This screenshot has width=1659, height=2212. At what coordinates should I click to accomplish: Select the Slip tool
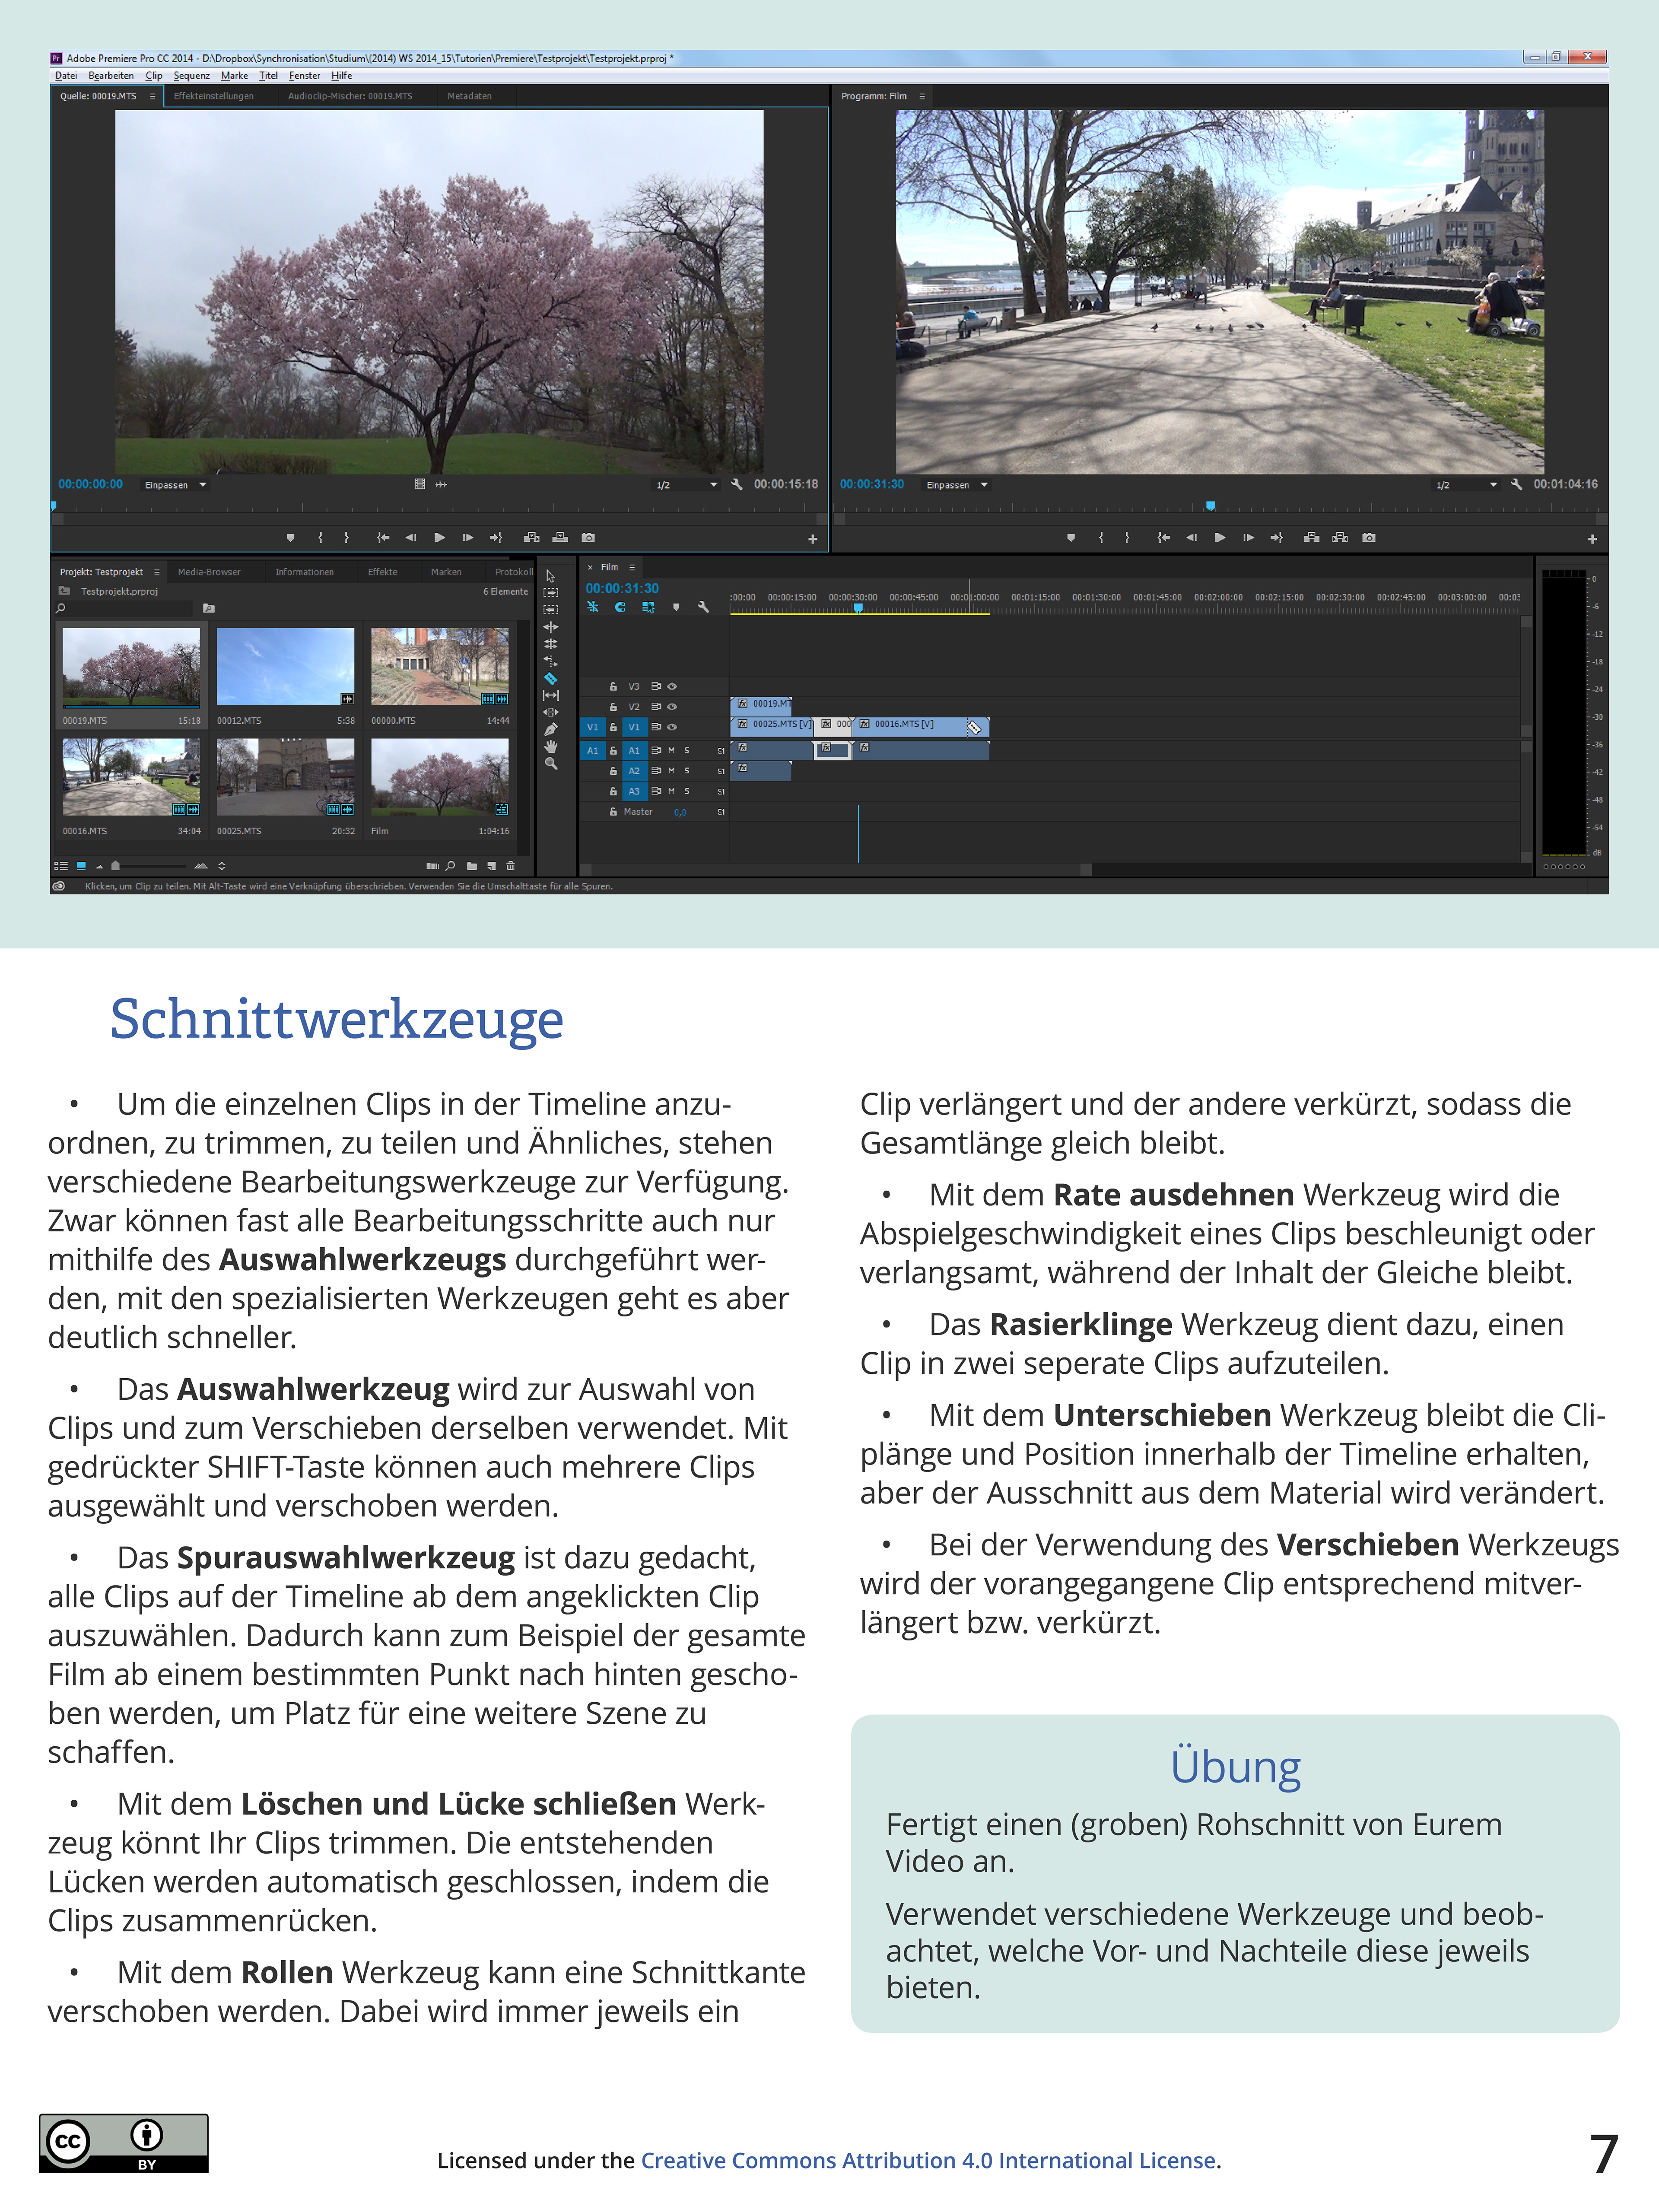[x=550, y=695]
